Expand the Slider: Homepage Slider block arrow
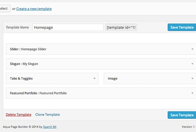Screen dimensions: 196x132 (192, 49)
